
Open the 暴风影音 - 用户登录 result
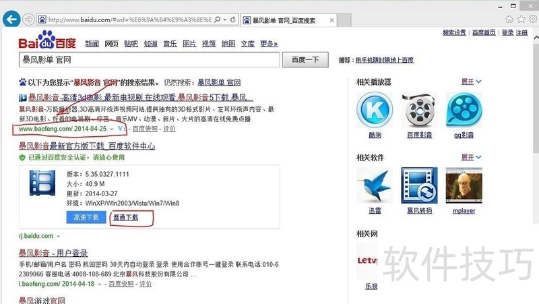(x=53, y=253)
